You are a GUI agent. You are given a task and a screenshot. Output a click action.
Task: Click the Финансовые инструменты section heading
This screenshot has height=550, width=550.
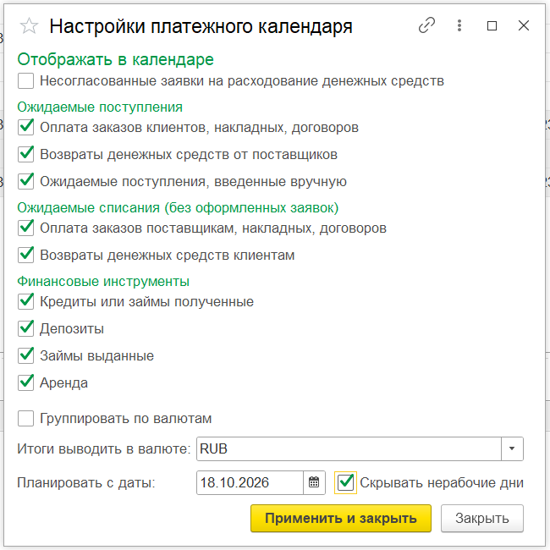pos(103,281)
